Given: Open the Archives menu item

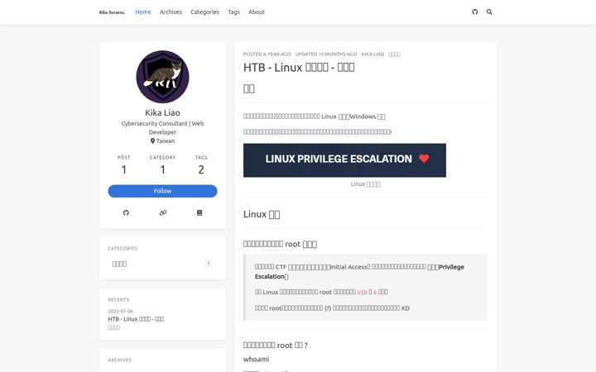Looking at the screenshot, I should coord(171,12).
